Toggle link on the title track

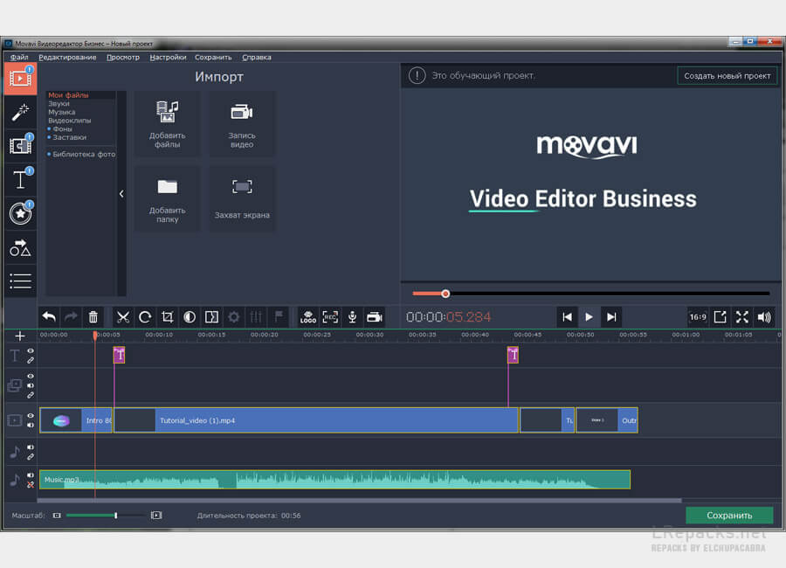click(31, 360)
